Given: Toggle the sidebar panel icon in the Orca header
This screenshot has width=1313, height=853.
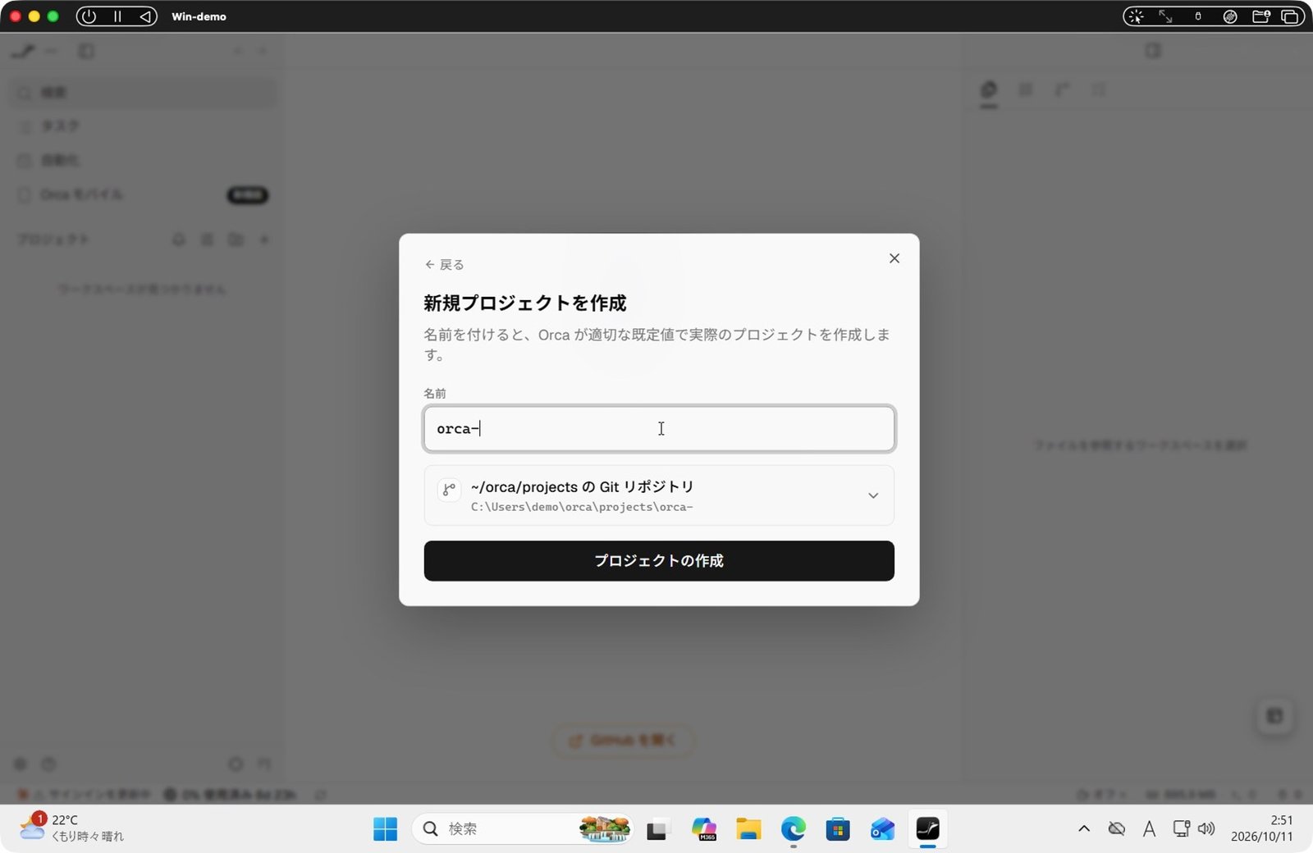Looking at the screenshot, I should click(86, 51).
